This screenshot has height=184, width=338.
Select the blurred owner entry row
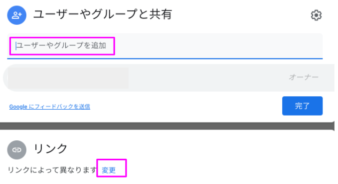(x=169, y=78)
